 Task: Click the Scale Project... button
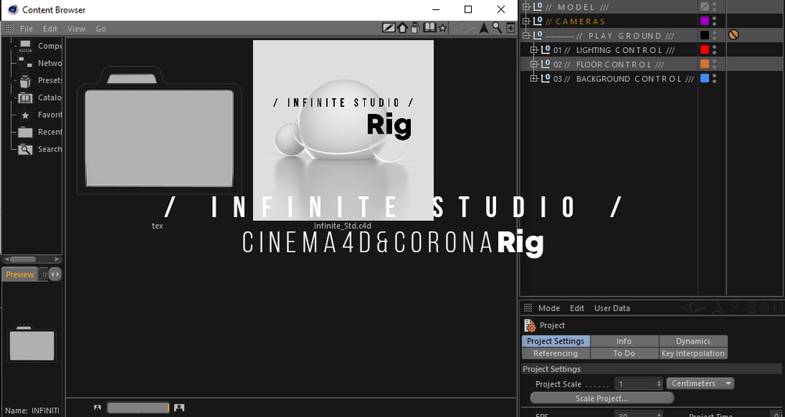[x=601, y=398]
